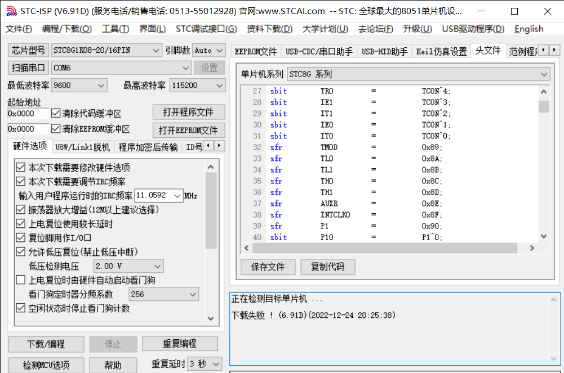Switch to the Keil仿真设置 tab

point(441,52)
